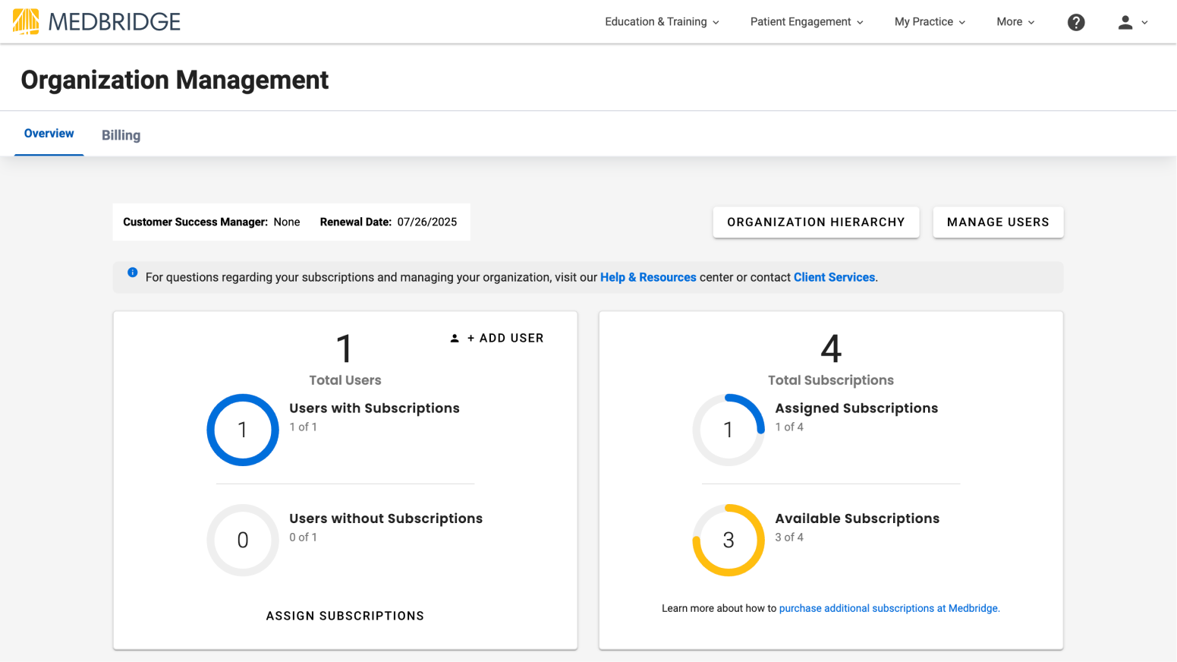Click the Renewal Date 07/26/2025 value
1177x662 pixels.
pyautogui.click(x=427, y=222)
